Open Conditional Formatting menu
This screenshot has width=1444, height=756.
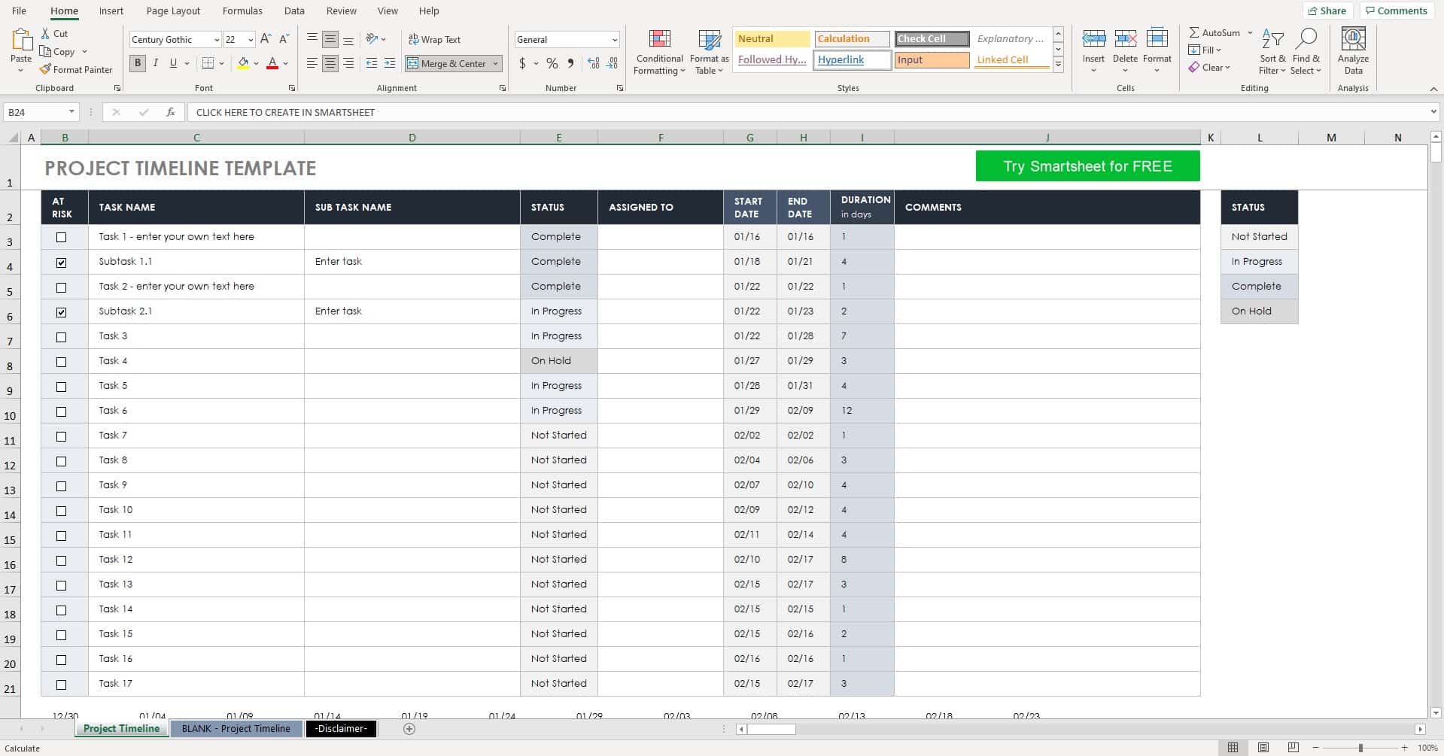point(659,52)
